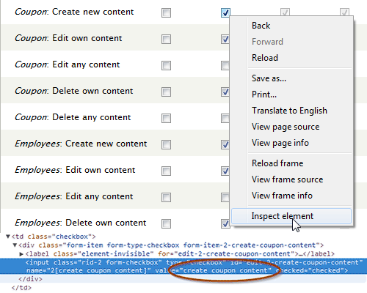Tick the first checkbox for Employees: Delete own content

click(x=166, y=224)
